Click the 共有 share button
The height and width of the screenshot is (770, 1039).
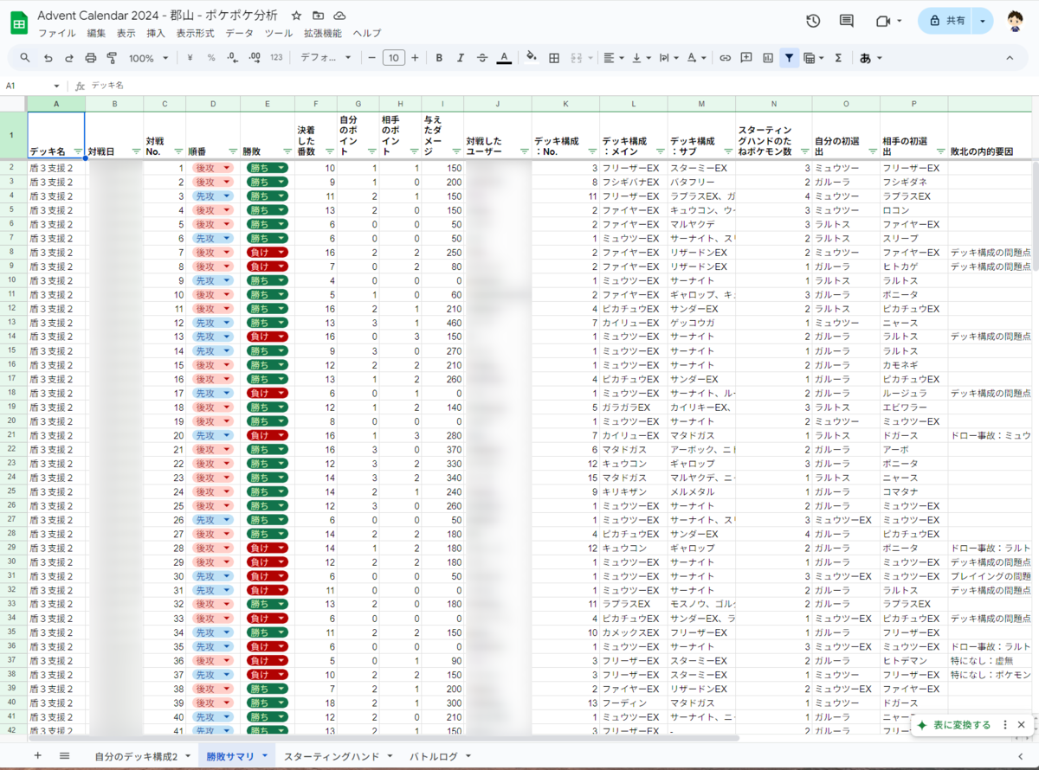pos(947,21)
